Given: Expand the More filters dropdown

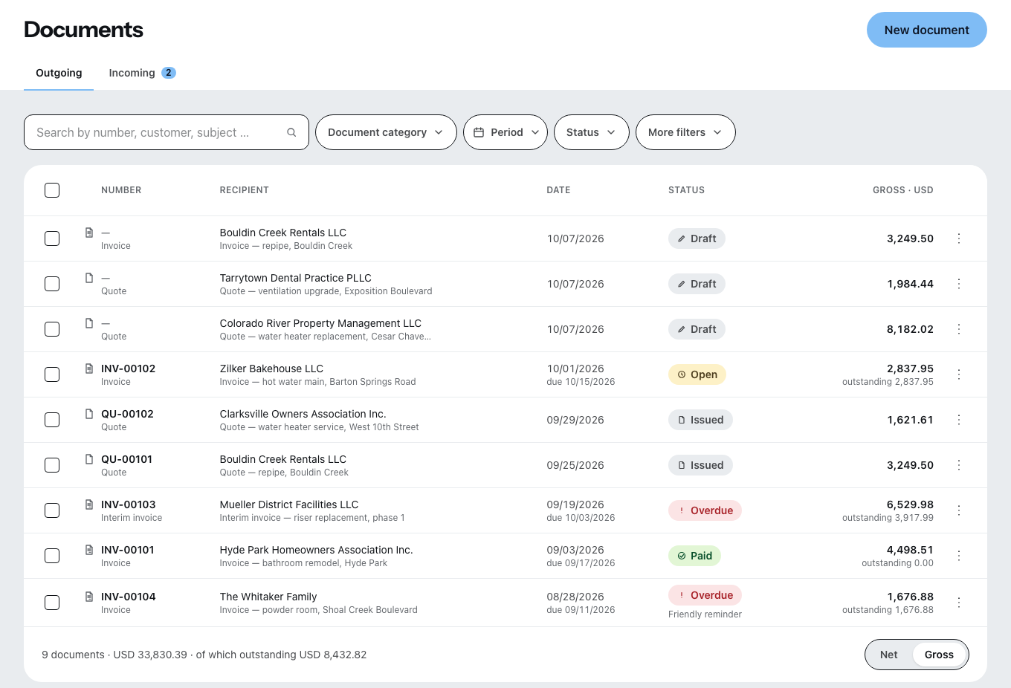Looking at the screenshot, I should click(x=685, y=132).
